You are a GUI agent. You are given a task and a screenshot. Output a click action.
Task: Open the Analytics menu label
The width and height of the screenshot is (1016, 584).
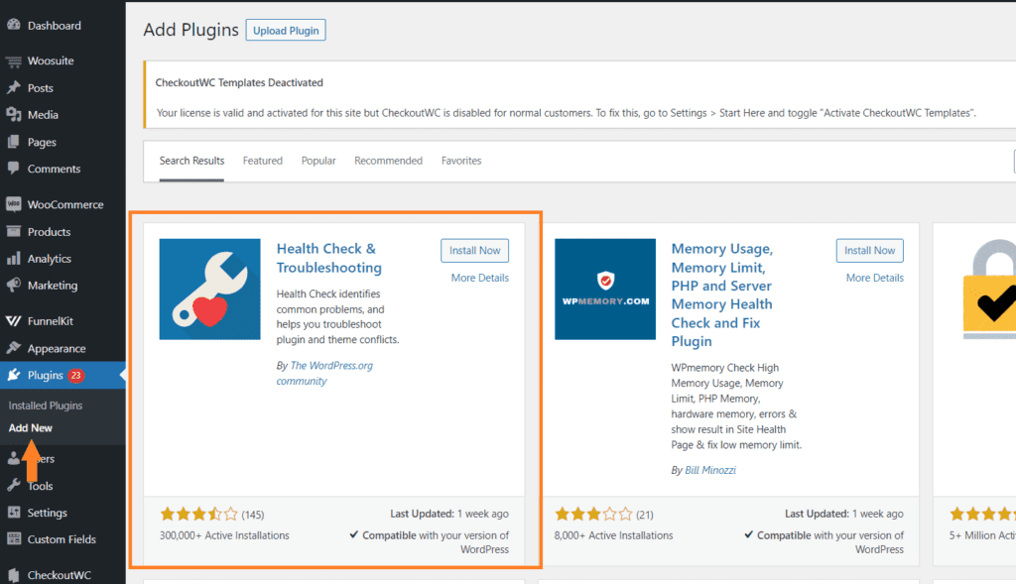[50, 259]
